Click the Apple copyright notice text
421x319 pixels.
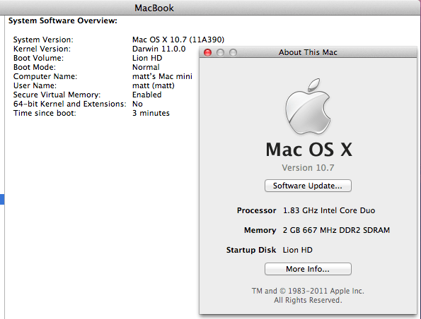pos(308,291)
